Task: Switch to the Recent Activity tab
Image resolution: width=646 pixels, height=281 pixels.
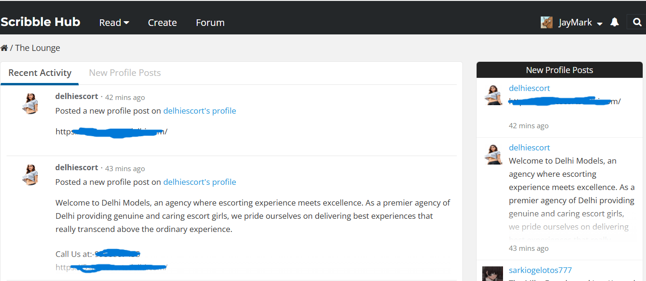Action: 40,73
